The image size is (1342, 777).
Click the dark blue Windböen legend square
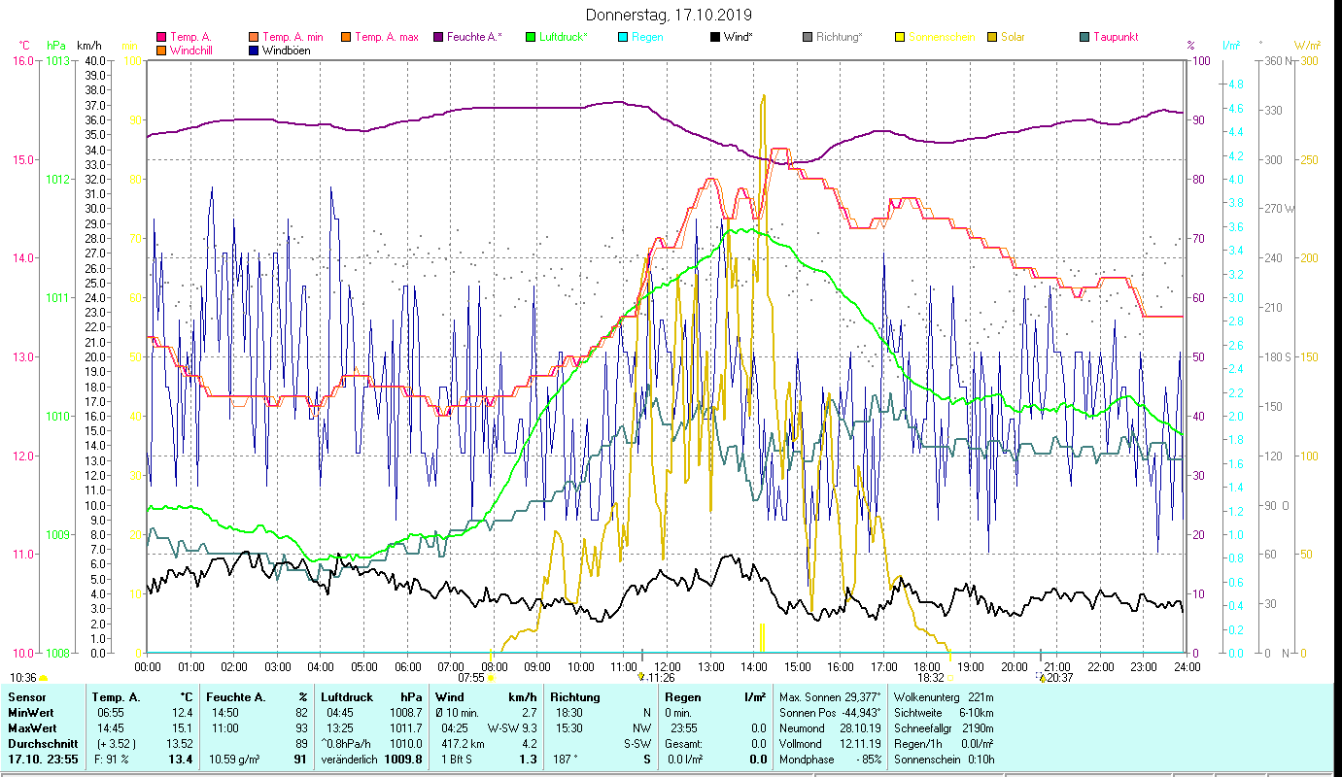point(254,51)
